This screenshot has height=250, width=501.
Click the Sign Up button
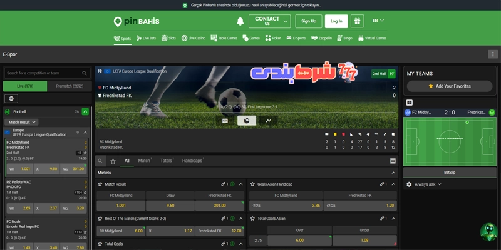click(309, 21)
